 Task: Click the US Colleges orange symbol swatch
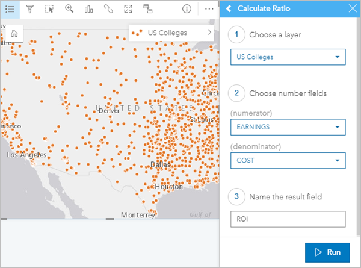point(138,33)
